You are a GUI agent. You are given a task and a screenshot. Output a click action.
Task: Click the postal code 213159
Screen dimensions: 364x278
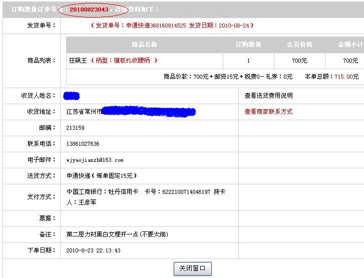pyautogui.click(x=75, y=128)
